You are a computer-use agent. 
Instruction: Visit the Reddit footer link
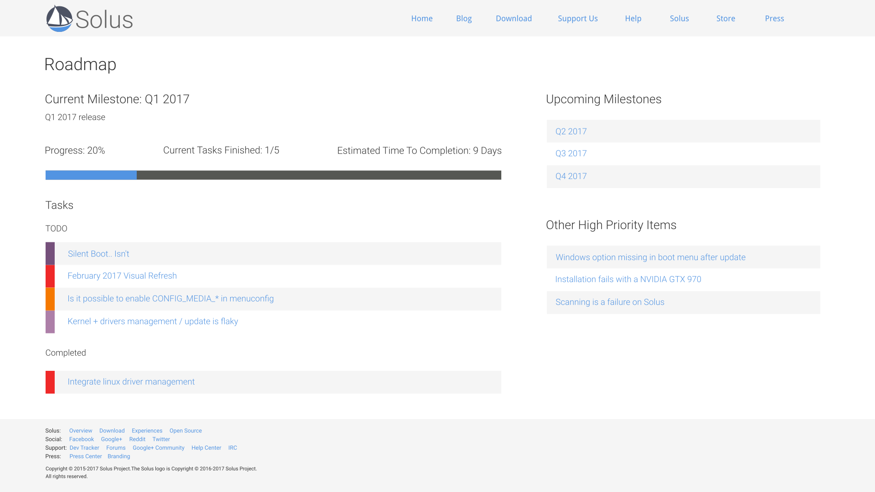(x=137, y=439)
